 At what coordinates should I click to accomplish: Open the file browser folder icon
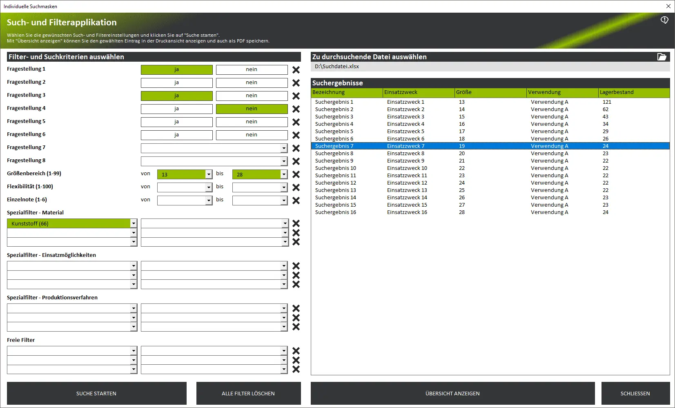(662, 57)
